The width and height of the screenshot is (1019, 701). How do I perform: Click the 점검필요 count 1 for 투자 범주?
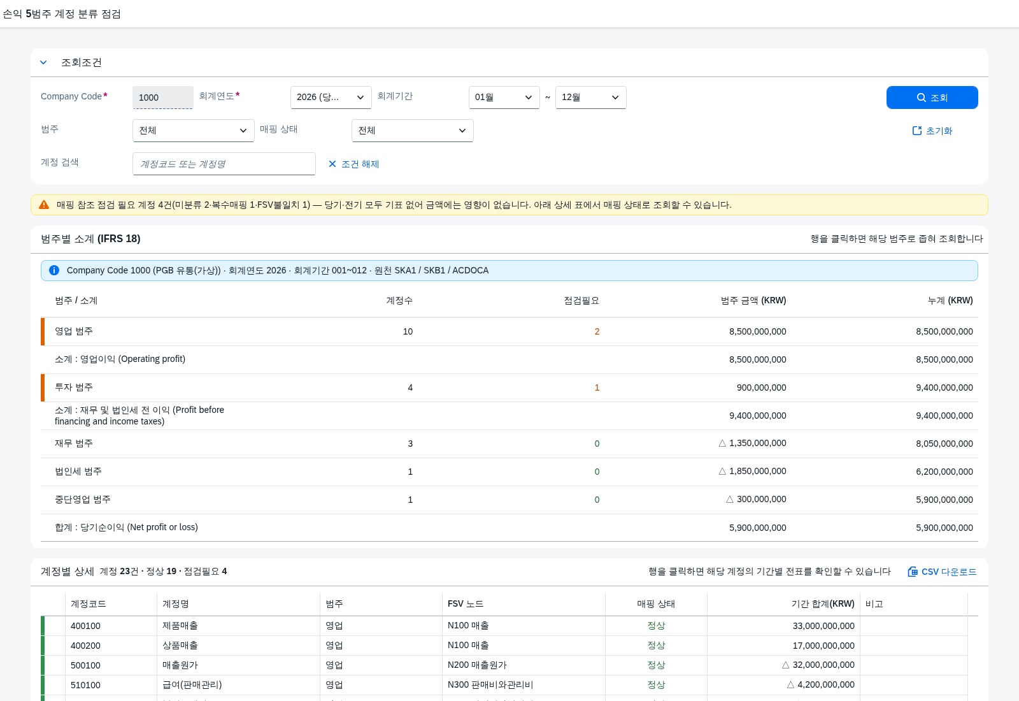click(597, 387)
